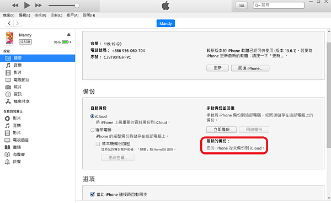
Task: Click the vertical scrollbar thumb
Action: point(329,95)
